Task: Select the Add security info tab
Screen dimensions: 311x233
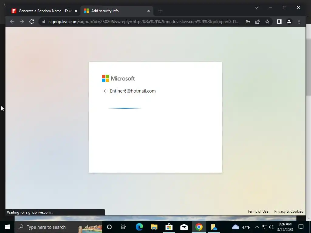Action: click(x=117, y=11)
